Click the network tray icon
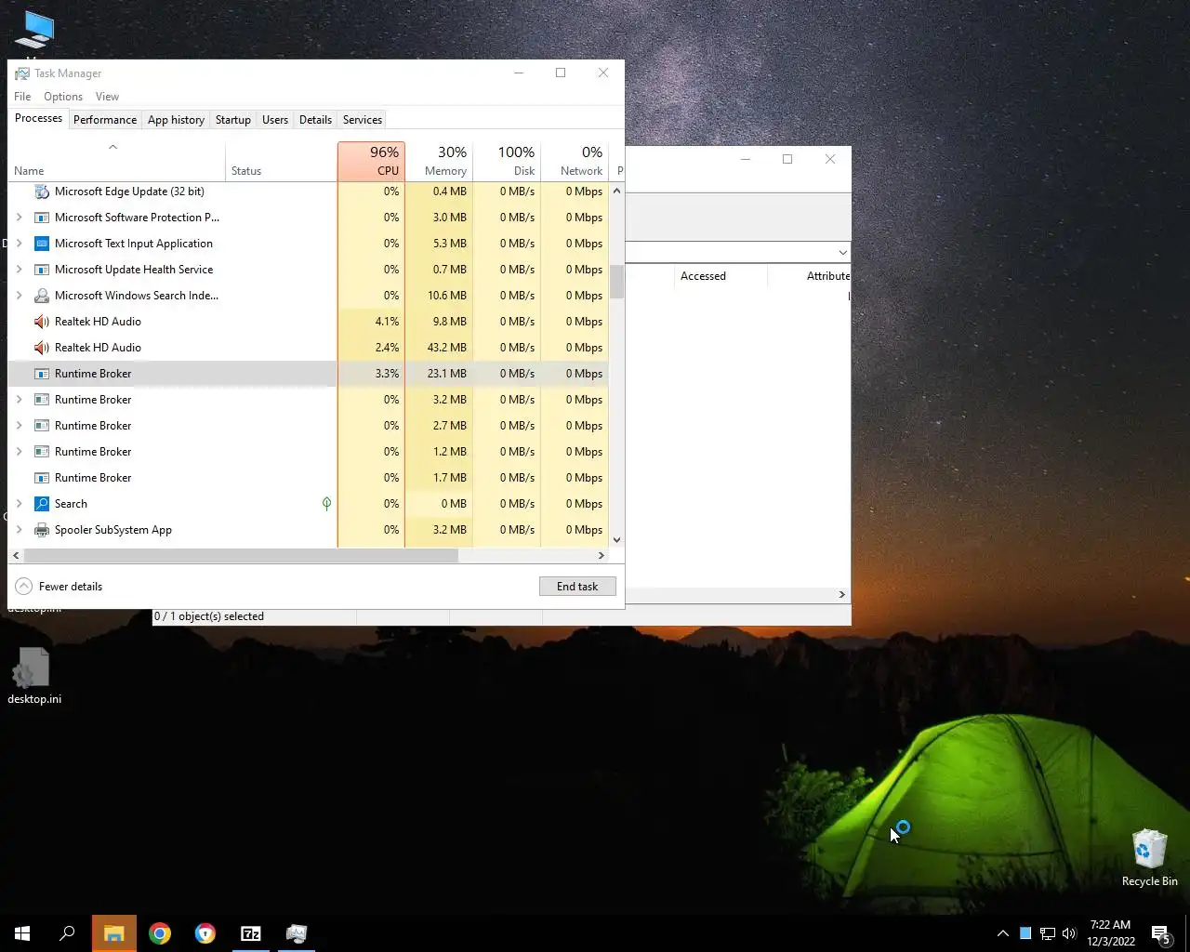 click(x=1047, y=933)
